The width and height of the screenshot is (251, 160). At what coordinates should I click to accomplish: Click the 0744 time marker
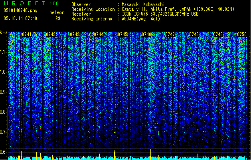[99, 34]
